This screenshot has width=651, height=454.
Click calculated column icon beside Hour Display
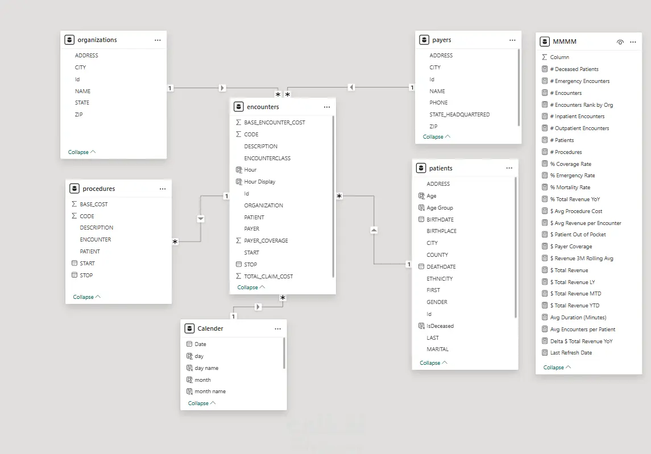239,182
